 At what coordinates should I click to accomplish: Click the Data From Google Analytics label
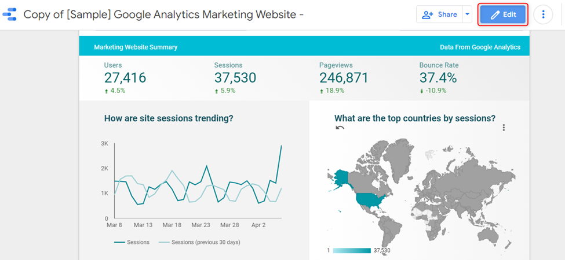tap(480, 47)
